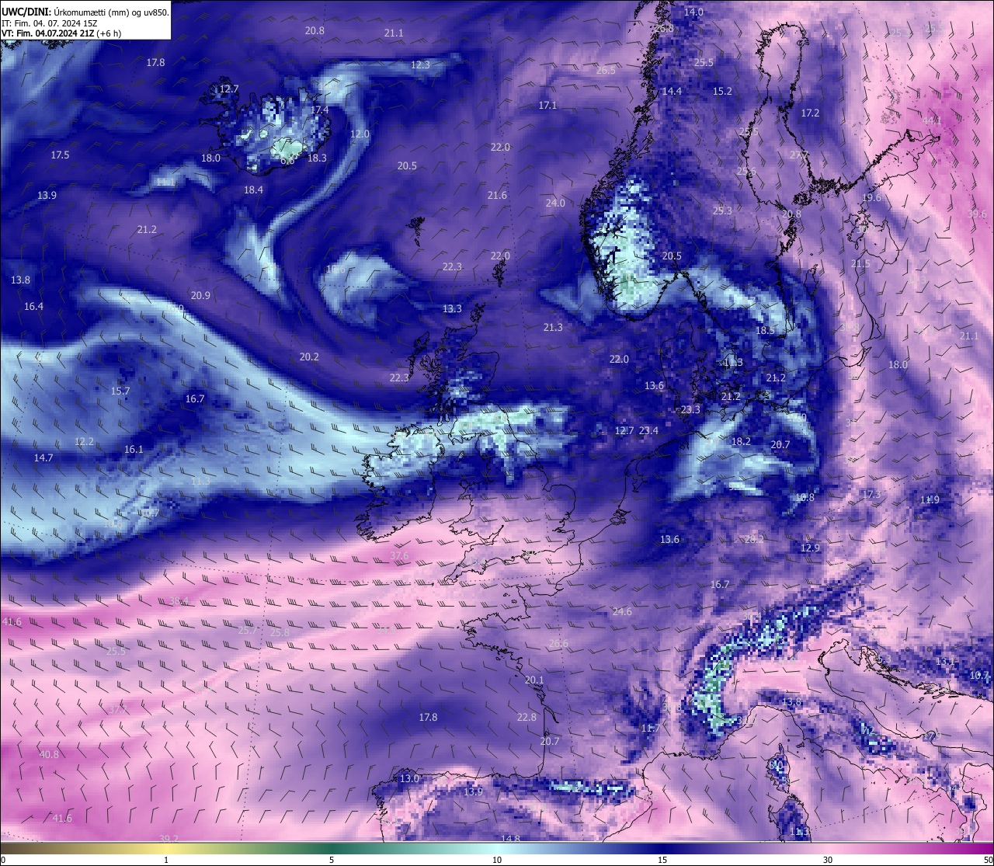Click the 14.0 value at the top

point(693,12)
